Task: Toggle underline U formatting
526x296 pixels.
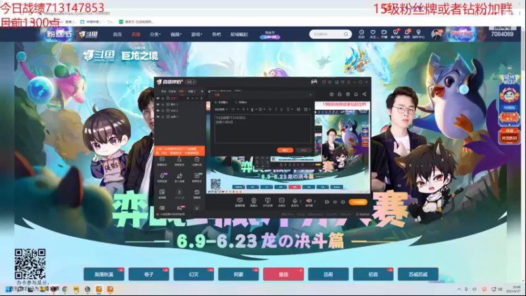Action: [x=281, y=109]
